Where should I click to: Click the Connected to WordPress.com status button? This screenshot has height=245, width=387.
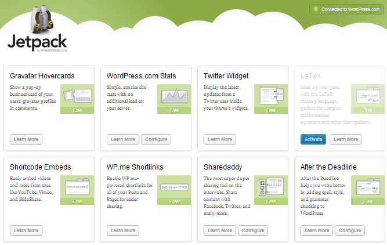(346, 9)
